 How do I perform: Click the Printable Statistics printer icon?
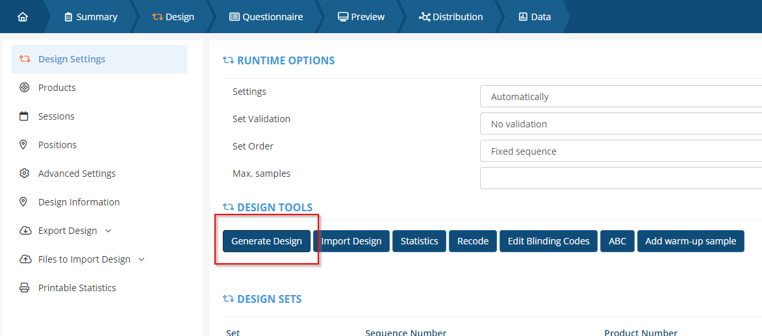pos(25,288)
